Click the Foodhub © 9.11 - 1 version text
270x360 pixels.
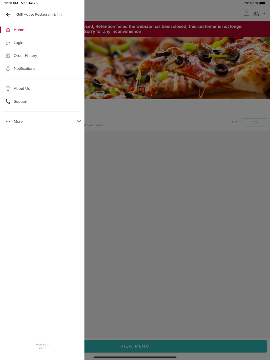coord(42,346)
